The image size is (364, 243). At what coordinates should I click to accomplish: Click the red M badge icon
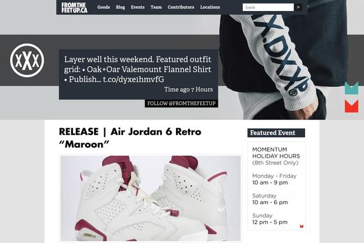coord(351,106)
